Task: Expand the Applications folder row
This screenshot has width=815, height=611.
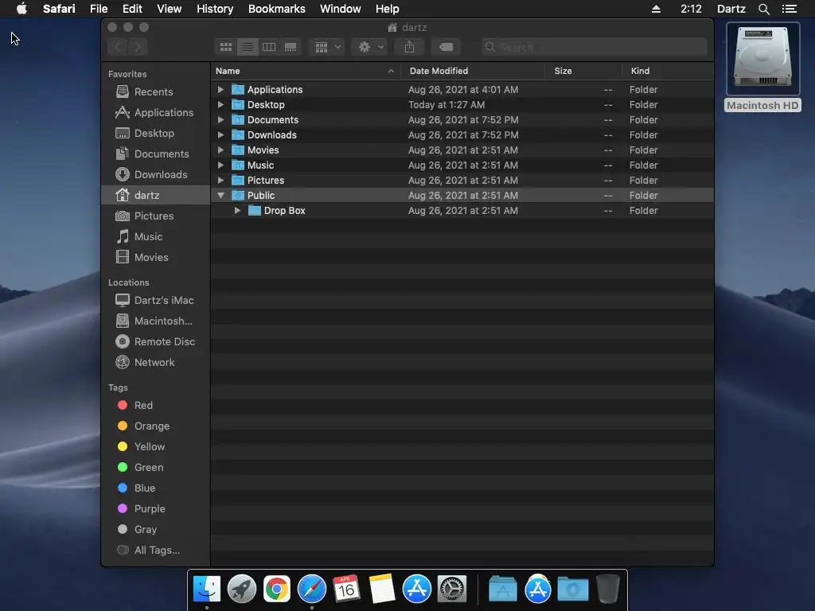Action: [221, 89]
